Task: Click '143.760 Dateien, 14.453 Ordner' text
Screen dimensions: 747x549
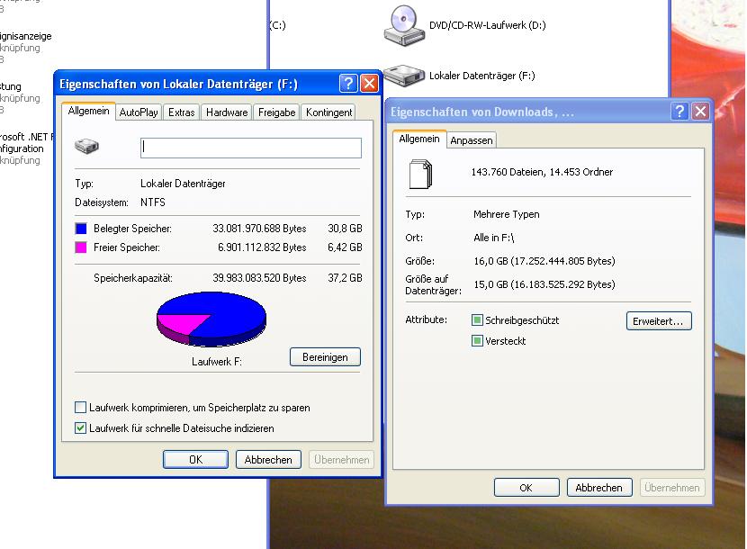Action: (x=542, y=172)
